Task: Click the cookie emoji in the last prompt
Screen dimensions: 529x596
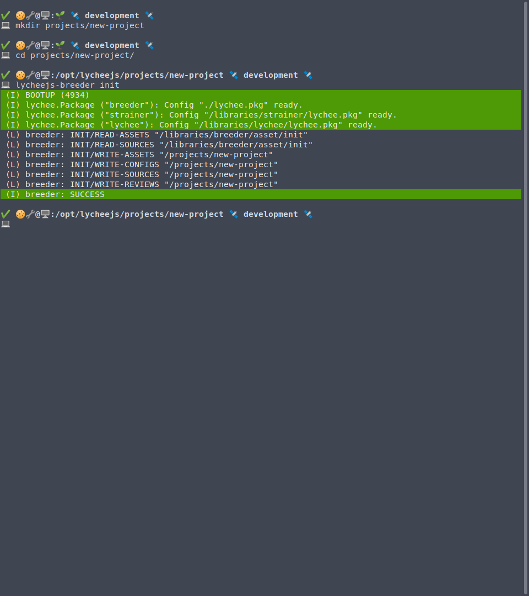Action: point(20,214)
